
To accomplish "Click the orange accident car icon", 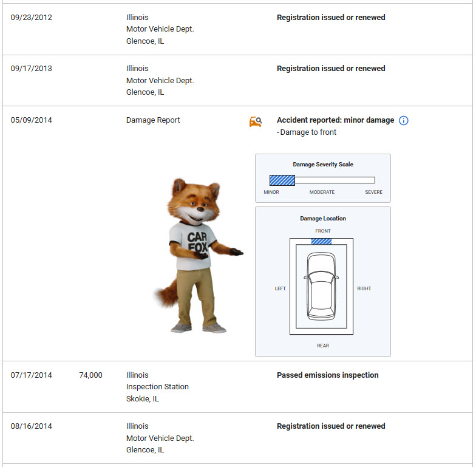I will point(256,121).
